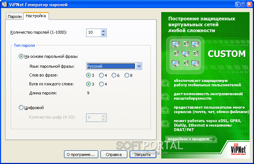Click the arrow icon beside 'может работать через xDSL'
The height and width of the screenshot is (164, 254).
click(165, 124)
